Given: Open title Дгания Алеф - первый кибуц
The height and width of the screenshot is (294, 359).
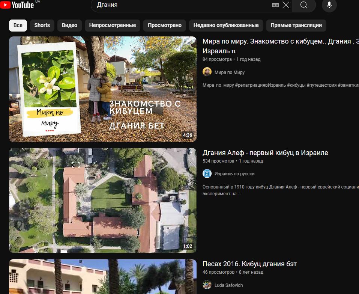Looking at the screenshot, I should (x=265, y=153).
